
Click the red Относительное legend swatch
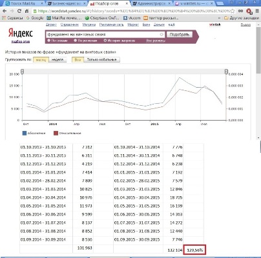[x=56, y=133]
